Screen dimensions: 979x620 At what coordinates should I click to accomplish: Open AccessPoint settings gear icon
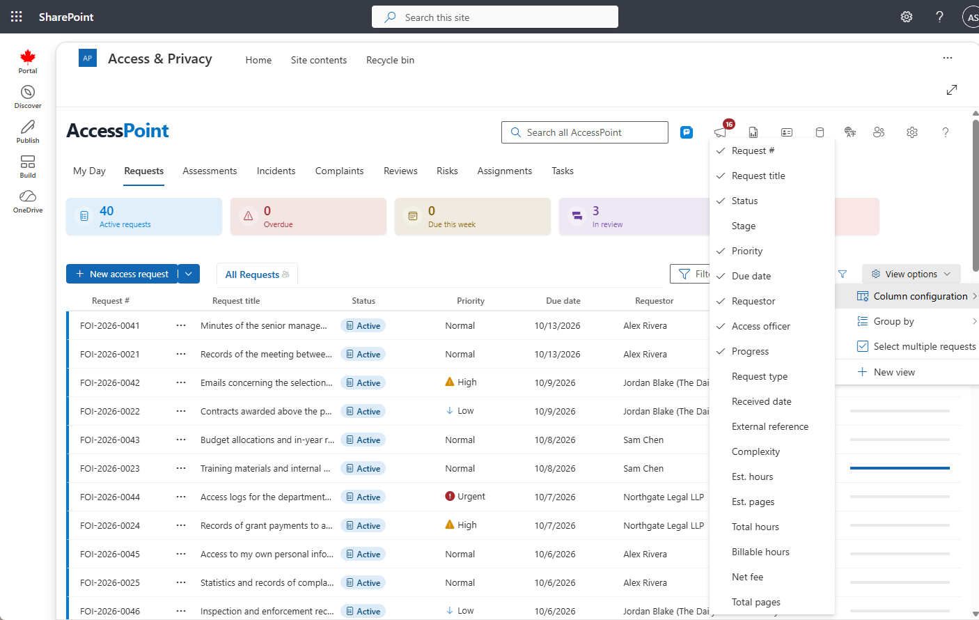coord(912,132)
